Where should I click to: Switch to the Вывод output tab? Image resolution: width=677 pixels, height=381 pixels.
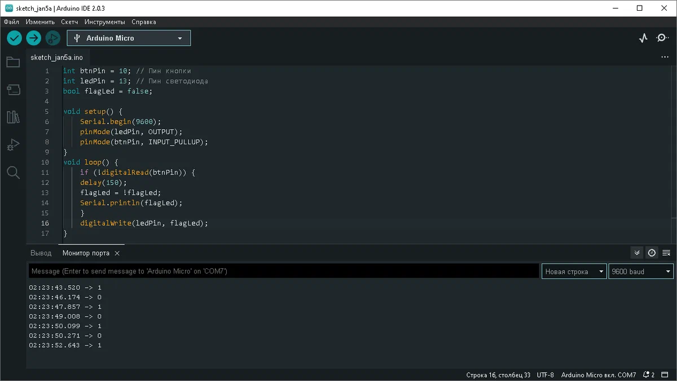pyautogui.click(x=41, y=254)
